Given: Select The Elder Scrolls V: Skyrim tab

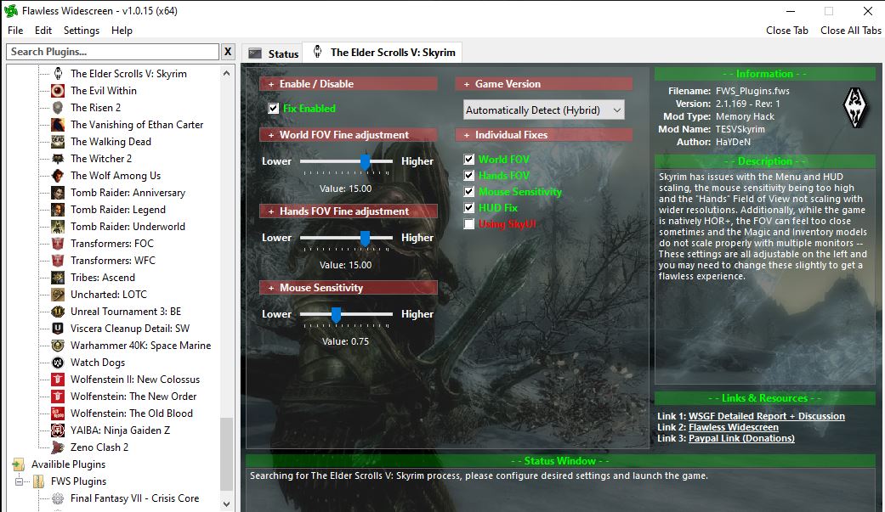Looking at the screenshot, I should 383,53.
